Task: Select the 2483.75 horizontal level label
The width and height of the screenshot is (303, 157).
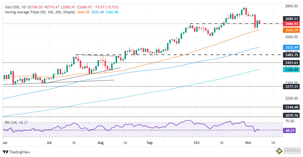Action: click(291, 55)
